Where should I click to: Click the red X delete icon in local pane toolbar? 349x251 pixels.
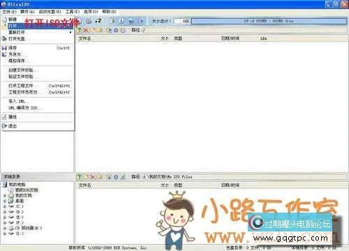pyautogui.click(x=93, y=177)
